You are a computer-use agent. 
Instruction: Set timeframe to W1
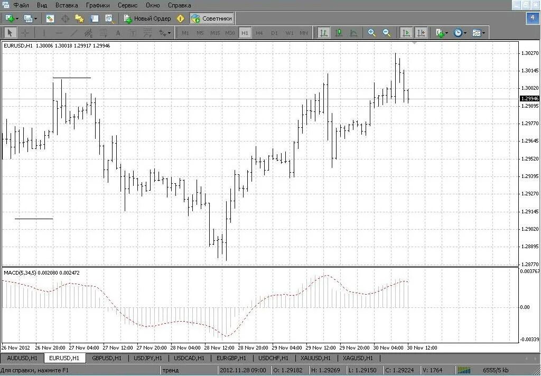click(x=289, y=33)
